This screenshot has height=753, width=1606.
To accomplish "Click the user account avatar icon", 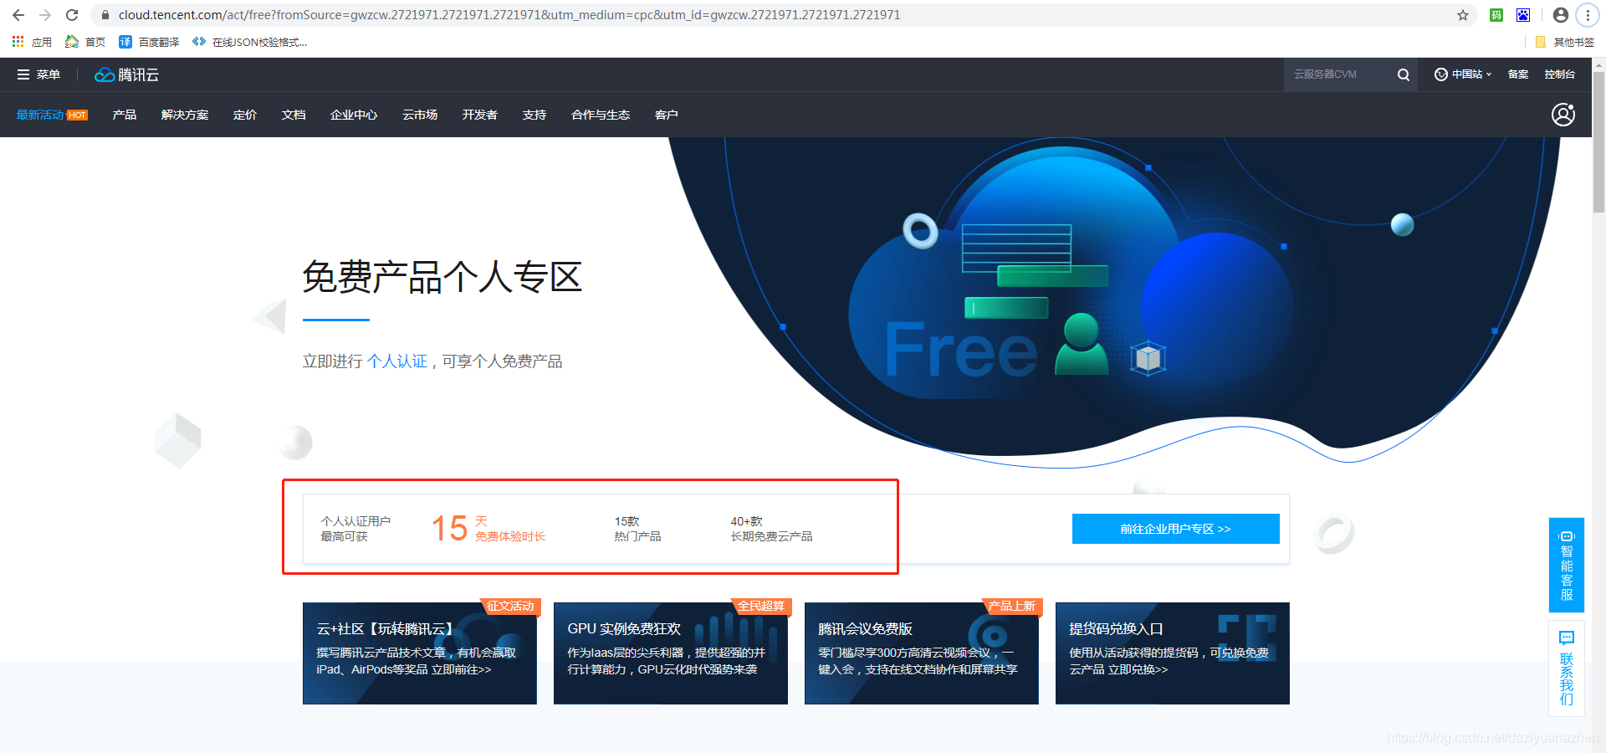I will (x=1563, y=115).
